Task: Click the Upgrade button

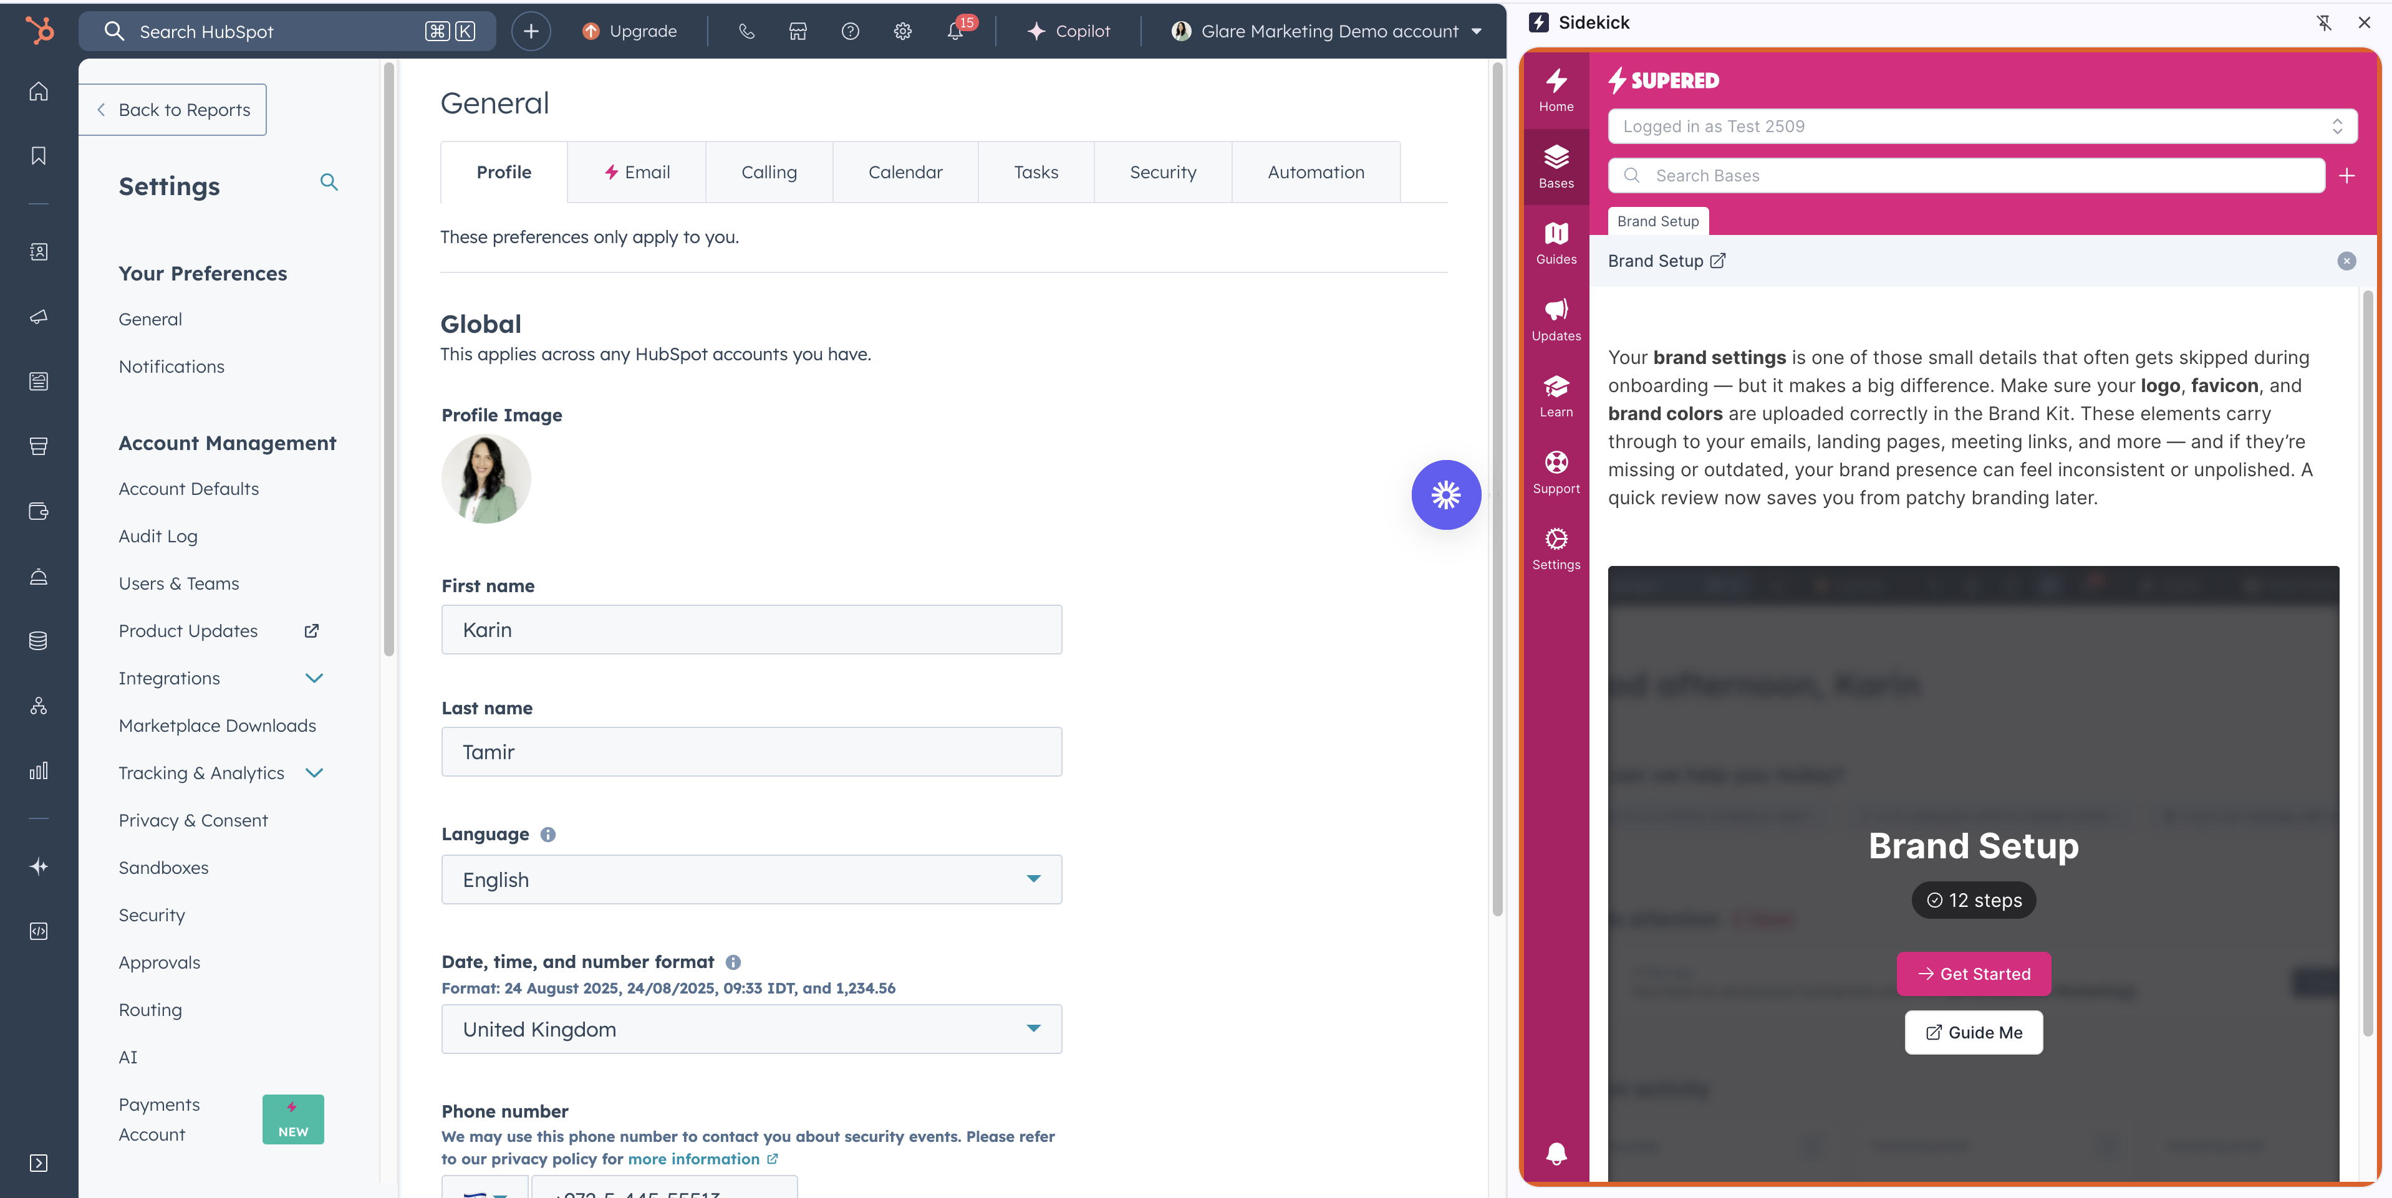Action: 630,31
